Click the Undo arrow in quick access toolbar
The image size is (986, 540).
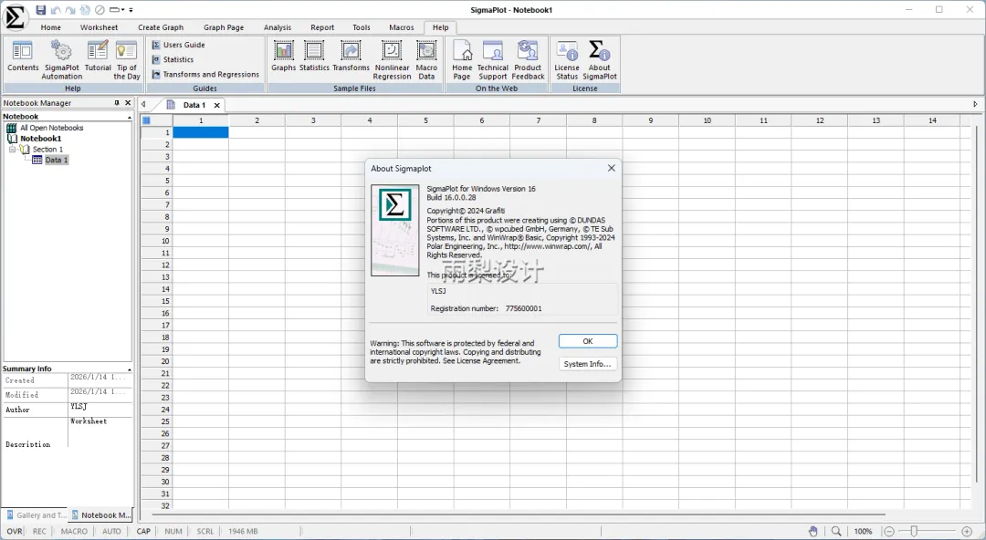[56, 10]
